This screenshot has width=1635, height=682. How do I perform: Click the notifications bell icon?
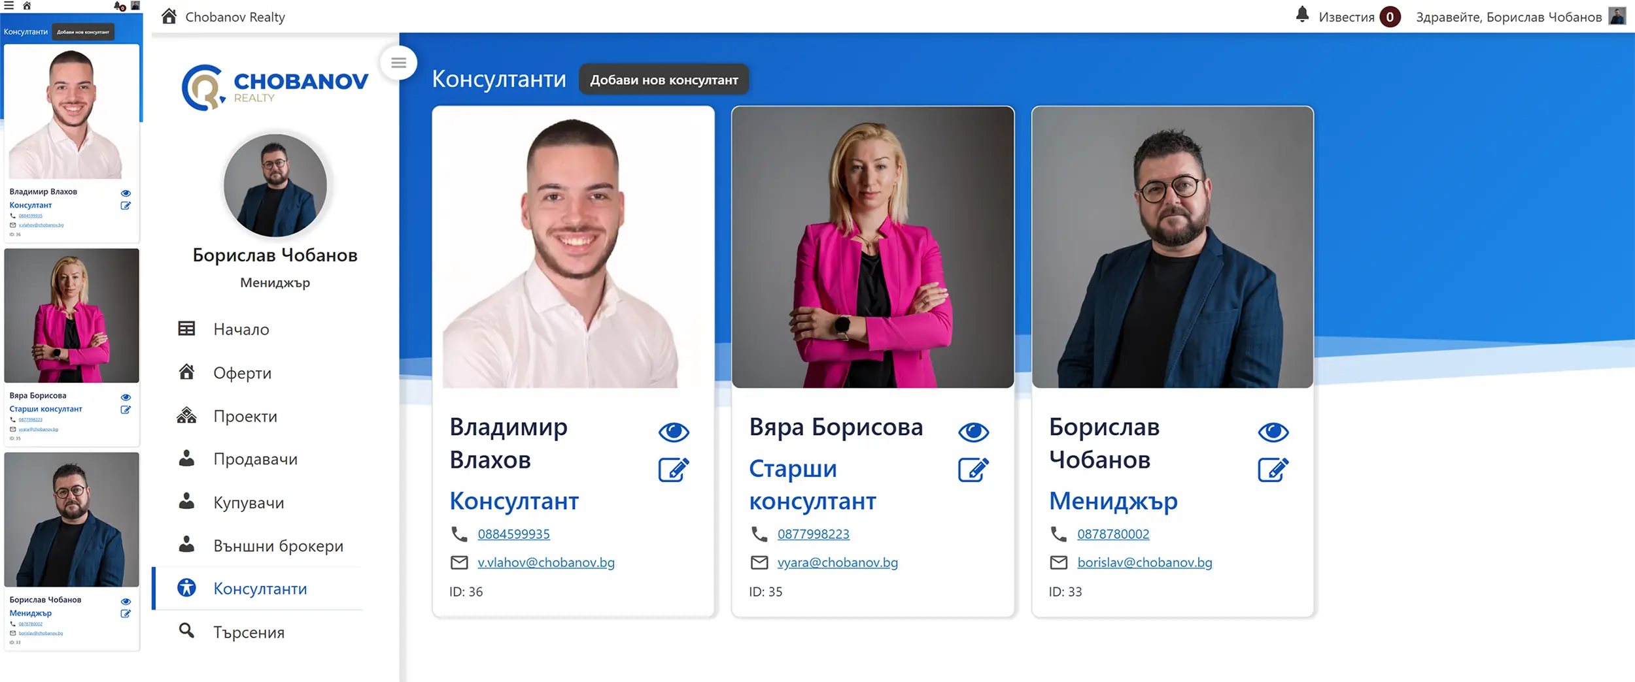click(1302, 14)
